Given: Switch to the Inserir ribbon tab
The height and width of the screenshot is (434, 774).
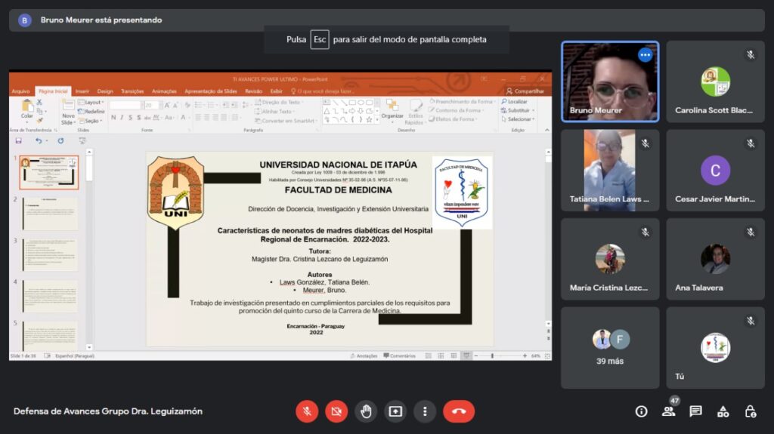Looking at the screenshot, I should pos(82,91).
